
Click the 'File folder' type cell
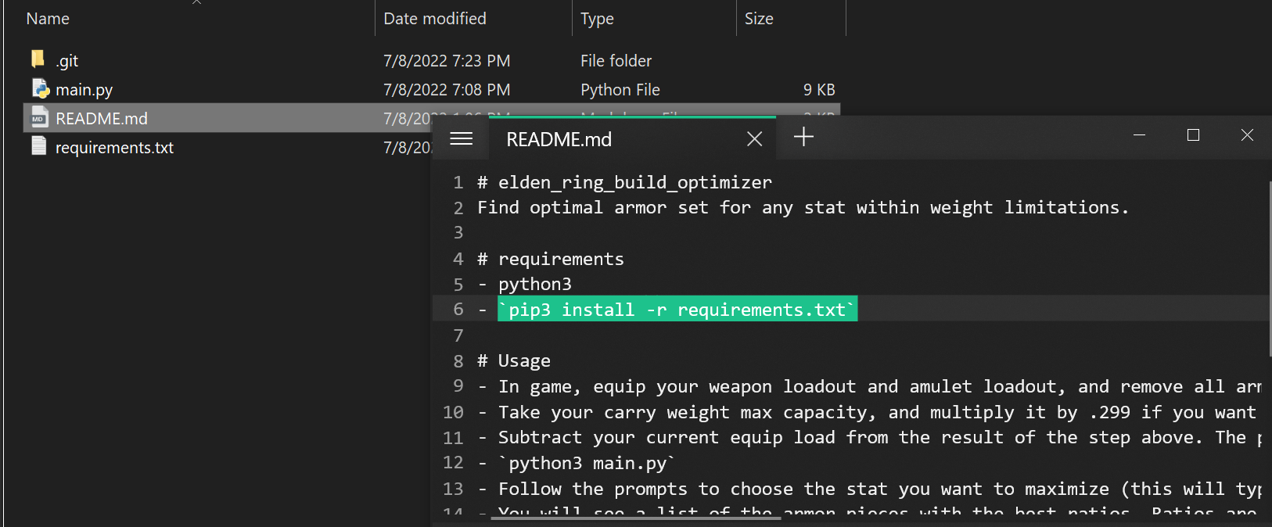[616, 61]
